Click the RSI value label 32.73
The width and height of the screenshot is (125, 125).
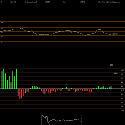(115, 34)
